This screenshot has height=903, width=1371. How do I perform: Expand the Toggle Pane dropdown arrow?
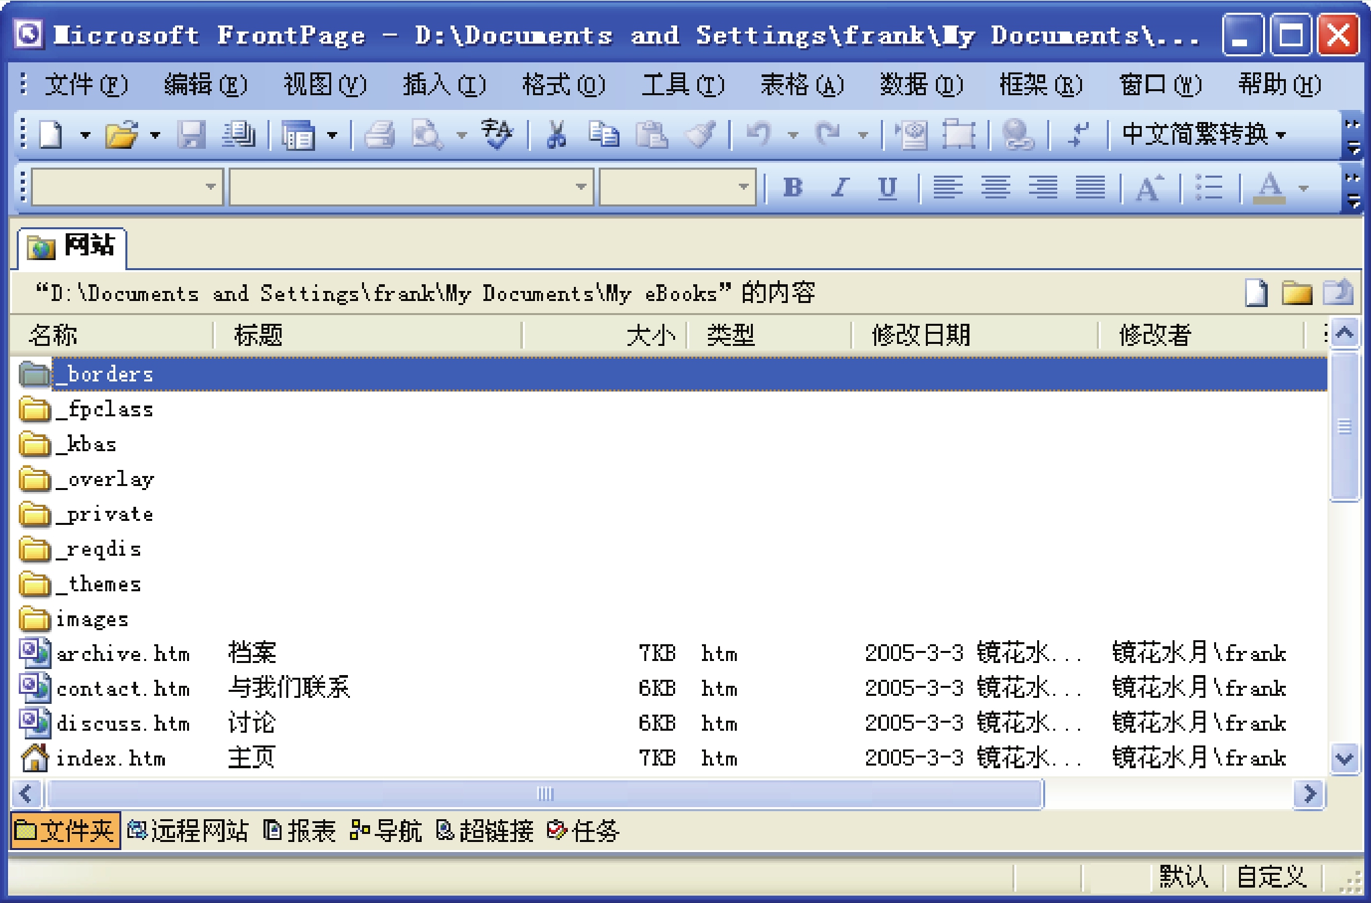click(x=332, y=135)
